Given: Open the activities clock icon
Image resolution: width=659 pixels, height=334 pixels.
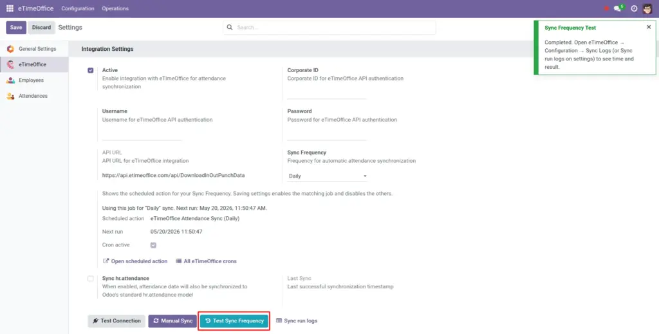Looking at the screenshot, I should coord(634,8).
